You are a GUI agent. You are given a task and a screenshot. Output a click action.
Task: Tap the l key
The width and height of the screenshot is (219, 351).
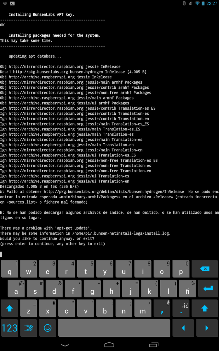click(168, 288)
